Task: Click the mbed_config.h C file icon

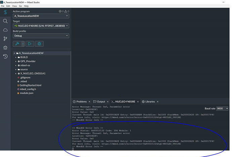Action: pyautogui.click(x=18, y=89)
